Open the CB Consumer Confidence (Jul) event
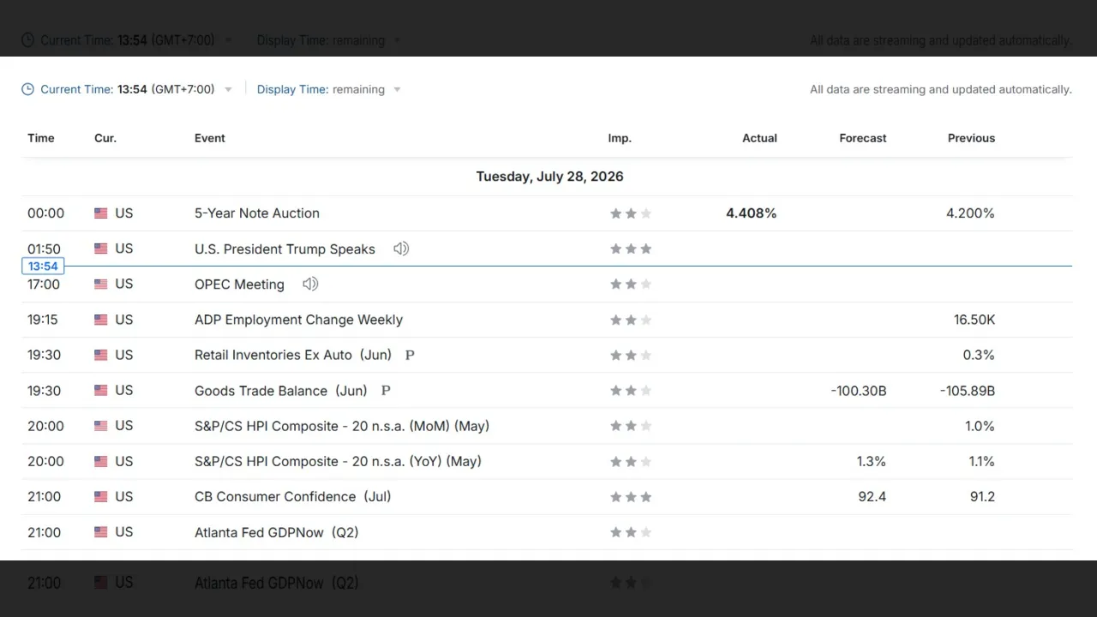1097x617 pixels. tap(293, 497)
